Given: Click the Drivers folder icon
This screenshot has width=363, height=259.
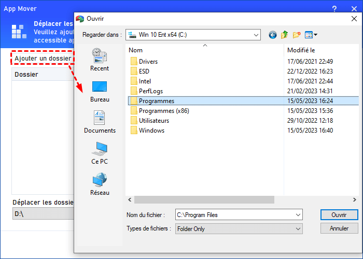Looking at the screenshot, I should click(134, 62).
